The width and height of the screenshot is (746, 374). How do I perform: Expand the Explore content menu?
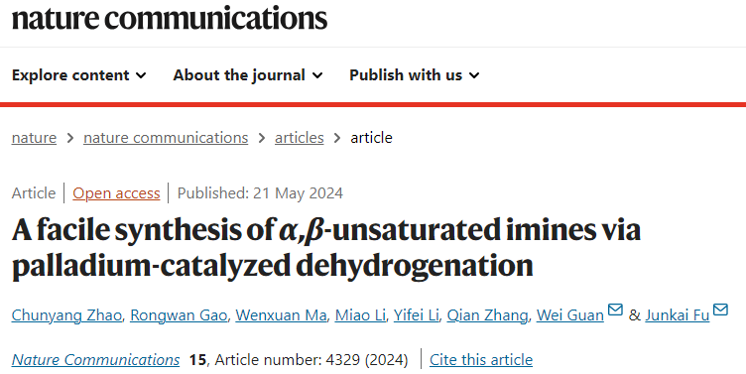point(79,75)
